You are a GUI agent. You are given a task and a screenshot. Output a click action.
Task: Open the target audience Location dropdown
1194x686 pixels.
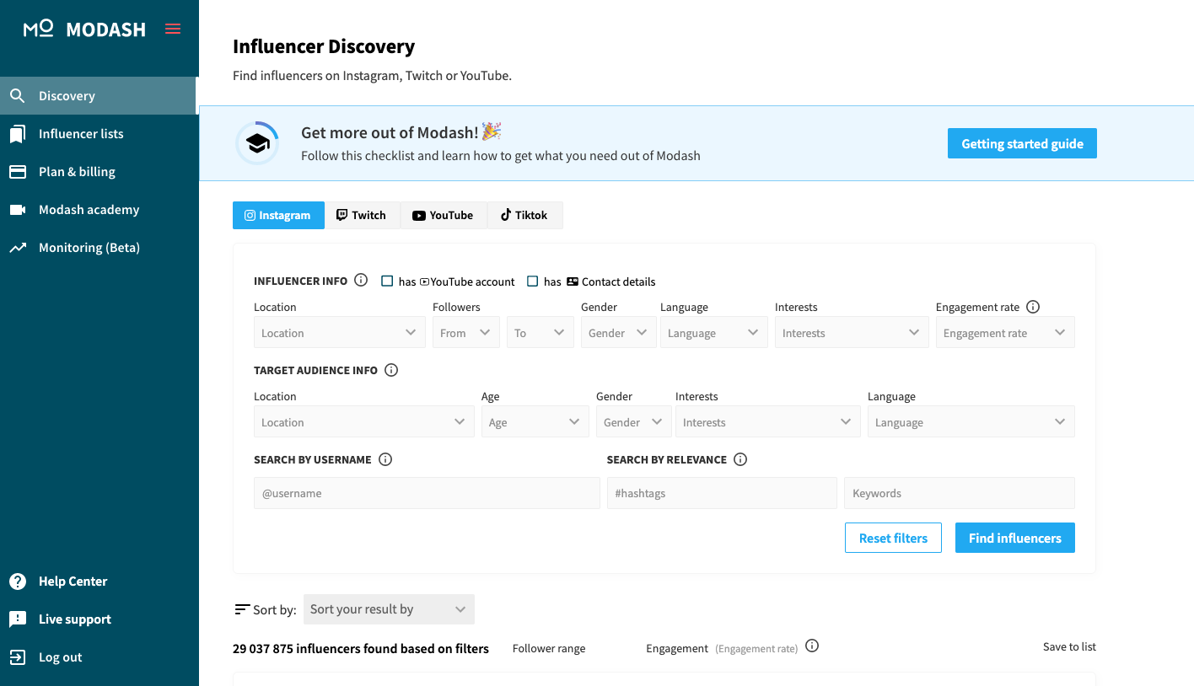pyautogui.click(x=364, y=422)
